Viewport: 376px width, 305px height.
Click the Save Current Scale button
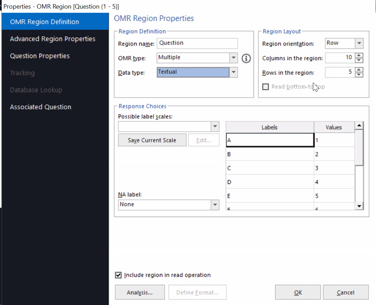[x=152, y=140]
